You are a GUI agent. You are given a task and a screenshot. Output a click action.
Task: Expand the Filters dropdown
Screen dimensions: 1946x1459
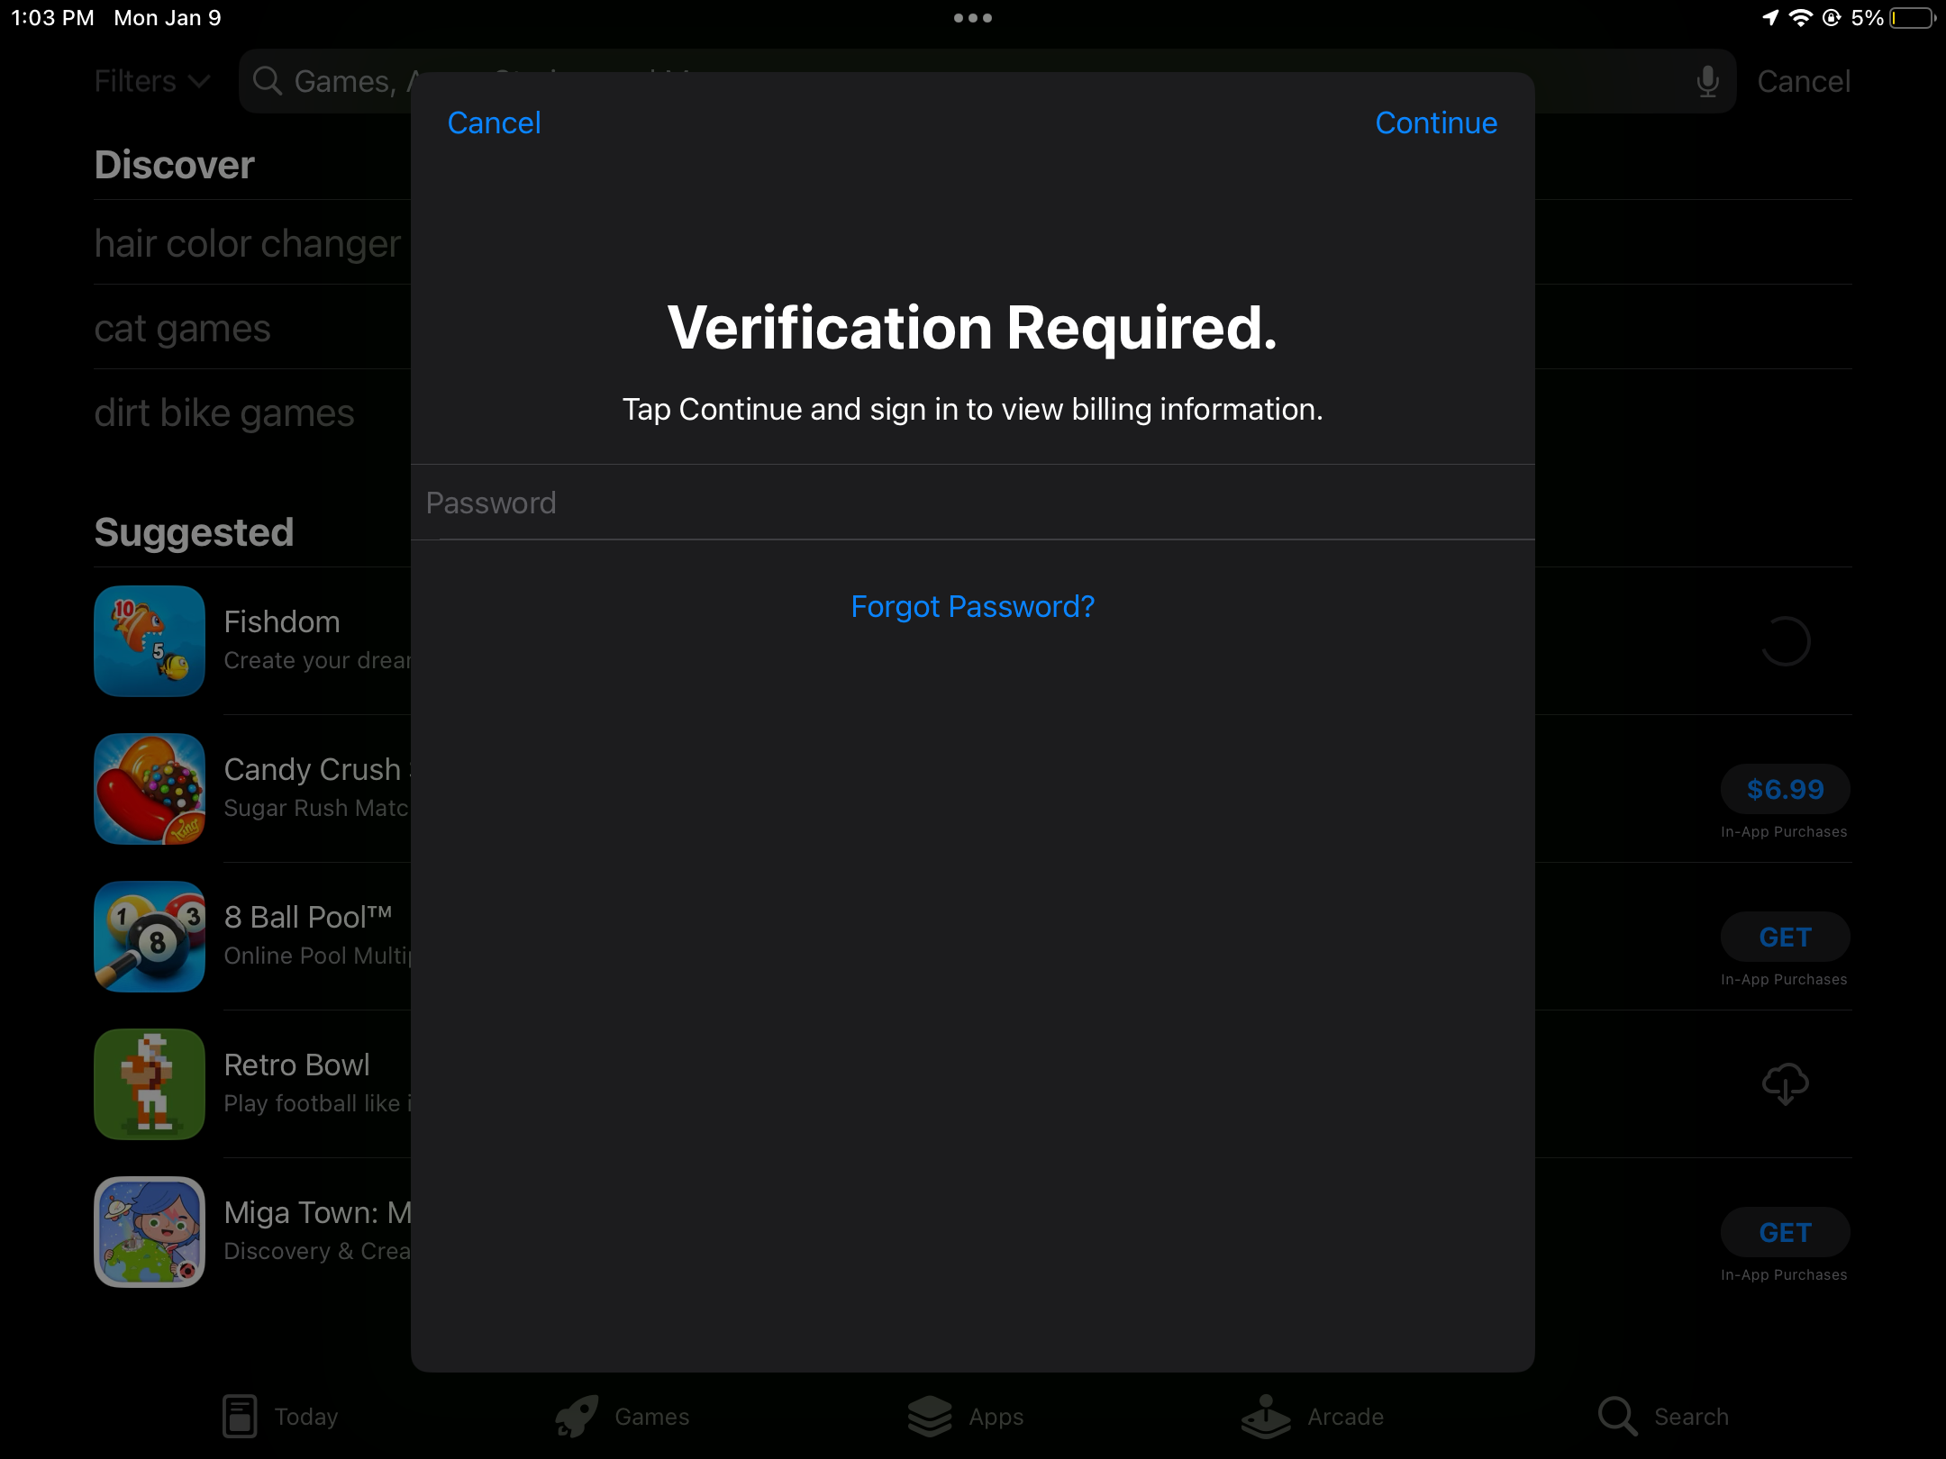pyautogui.click(x=150, y=79)
